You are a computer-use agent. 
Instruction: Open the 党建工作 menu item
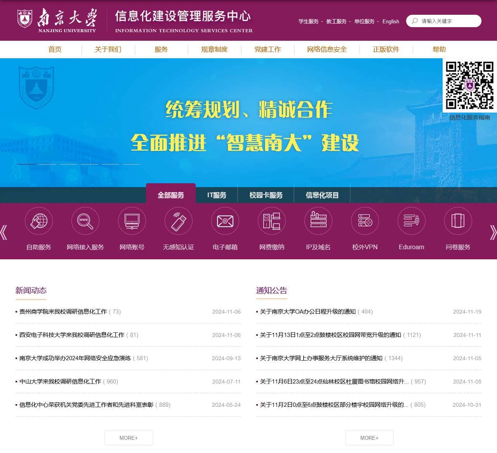point(268,49)
